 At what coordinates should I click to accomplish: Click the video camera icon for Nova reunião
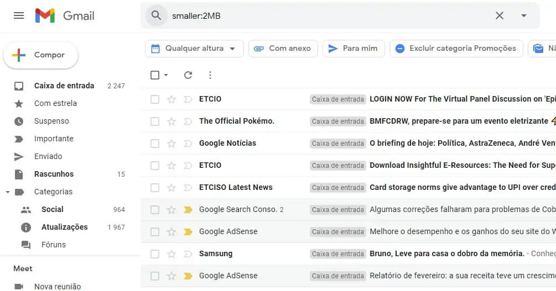(x=19, y=287)
